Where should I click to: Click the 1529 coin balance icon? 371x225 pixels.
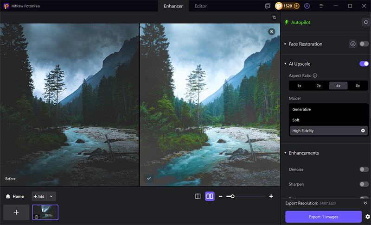pyautogui.click(x=279, y=6)
